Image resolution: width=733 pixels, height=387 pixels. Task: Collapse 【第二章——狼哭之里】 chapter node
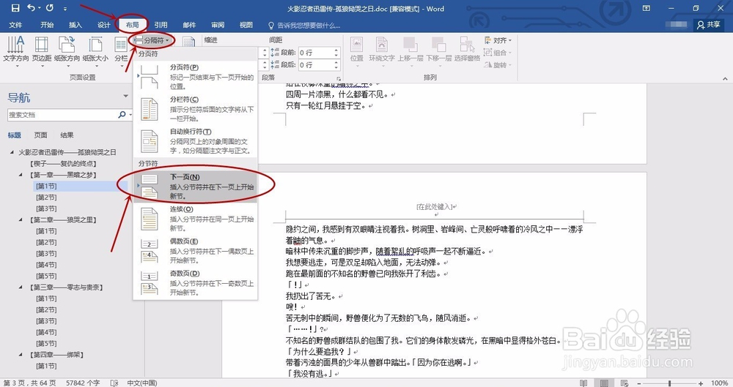[x=21, y=219]
